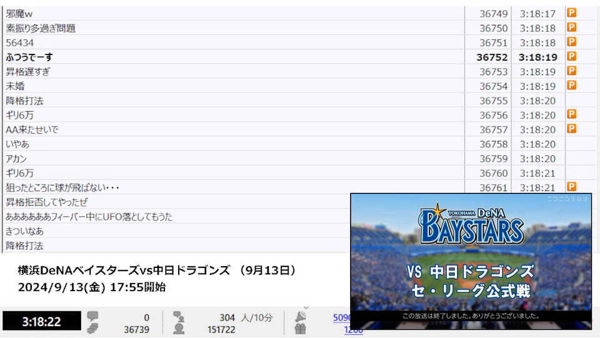This screenshot has width=600, height=338.
Task: Click the comments-per-minute value 0
Action: 146,318
